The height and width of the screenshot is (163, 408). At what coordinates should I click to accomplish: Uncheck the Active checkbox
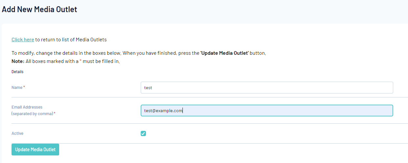[143, 133]
